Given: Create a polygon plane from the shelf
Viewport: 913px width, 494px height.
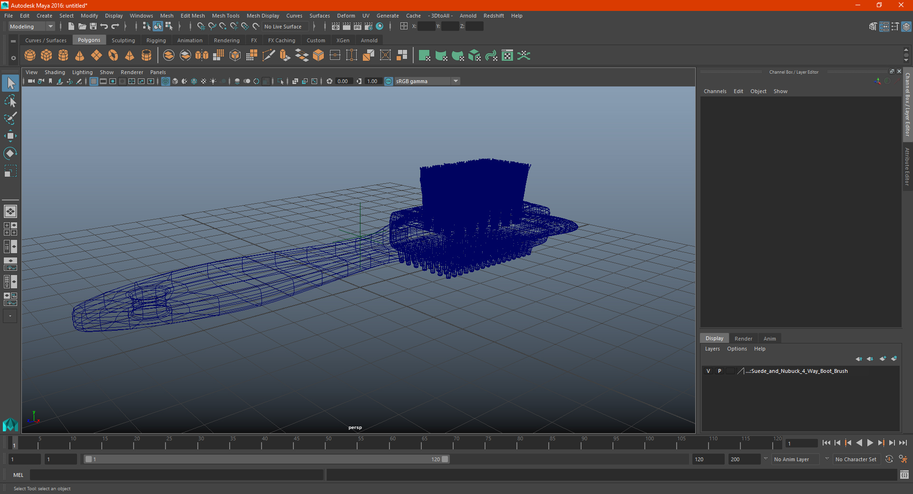Looking at the screenshot, I should 97,56.
